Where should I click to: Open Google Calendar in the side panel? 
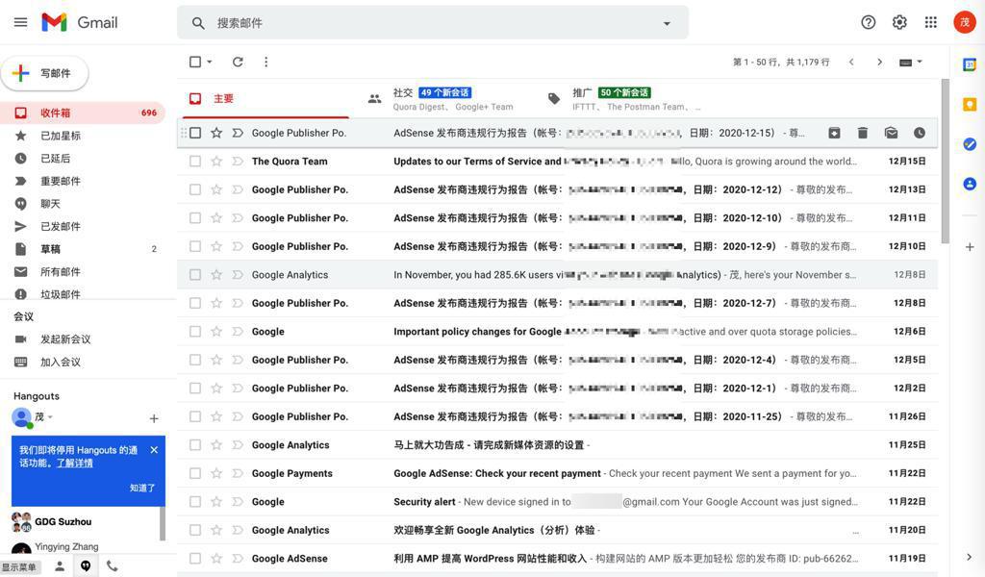pyautogui.click(x=970, y=64)
